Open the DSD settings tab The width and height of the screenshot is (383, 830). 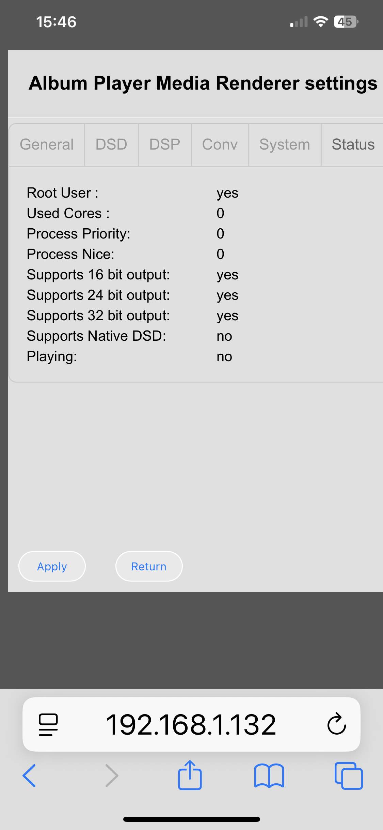coord(111,145)
